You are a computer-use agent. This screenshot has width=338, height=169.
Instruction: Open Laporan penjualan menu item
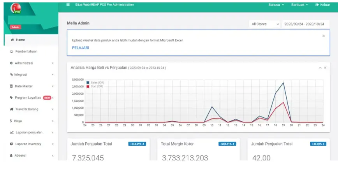pos(32,132)
